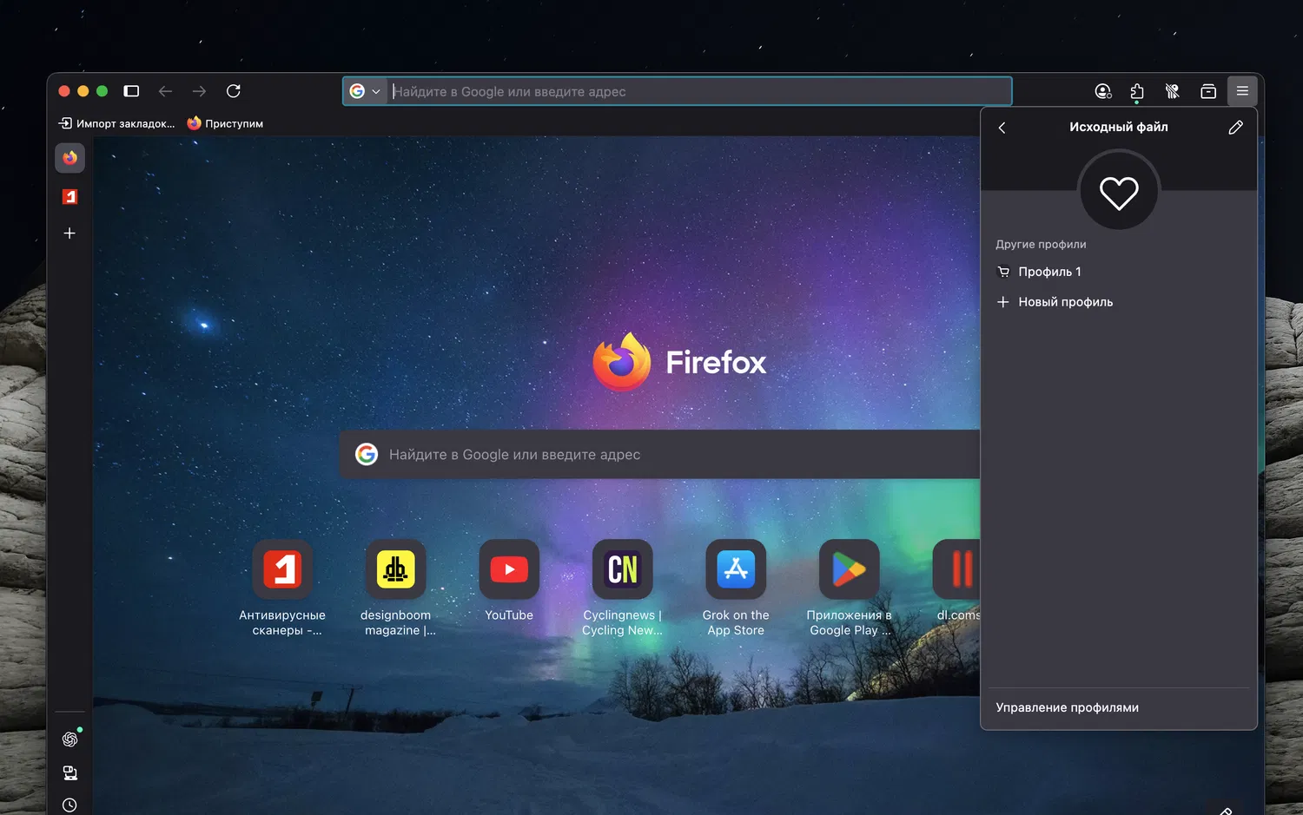This screenshot has width=1303, height=815.
Task: Open the 'Grok on the App Store' shortcut
Action: (x=736, y=588)
